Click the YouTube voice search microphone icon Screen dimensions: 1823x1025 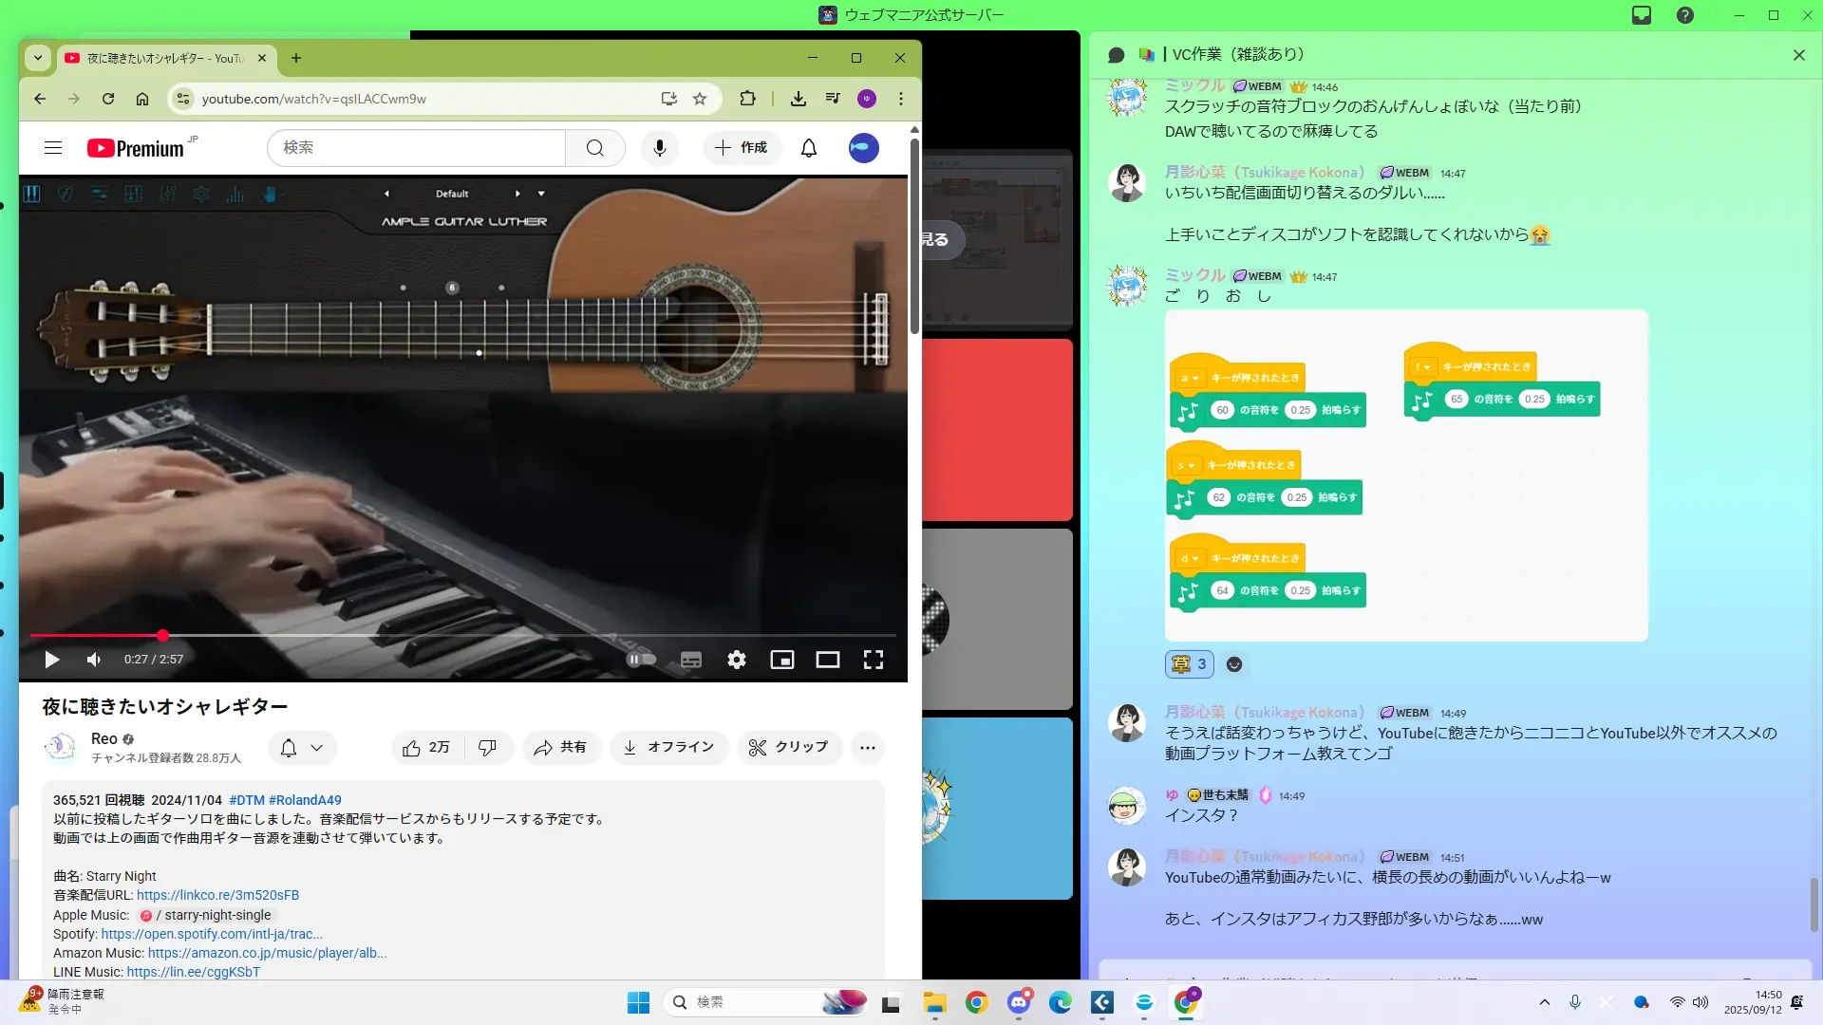coord(659,148)
